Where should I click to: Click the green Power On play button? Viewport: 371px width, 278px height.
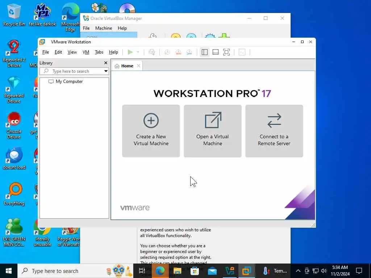[x=130, y=52]
